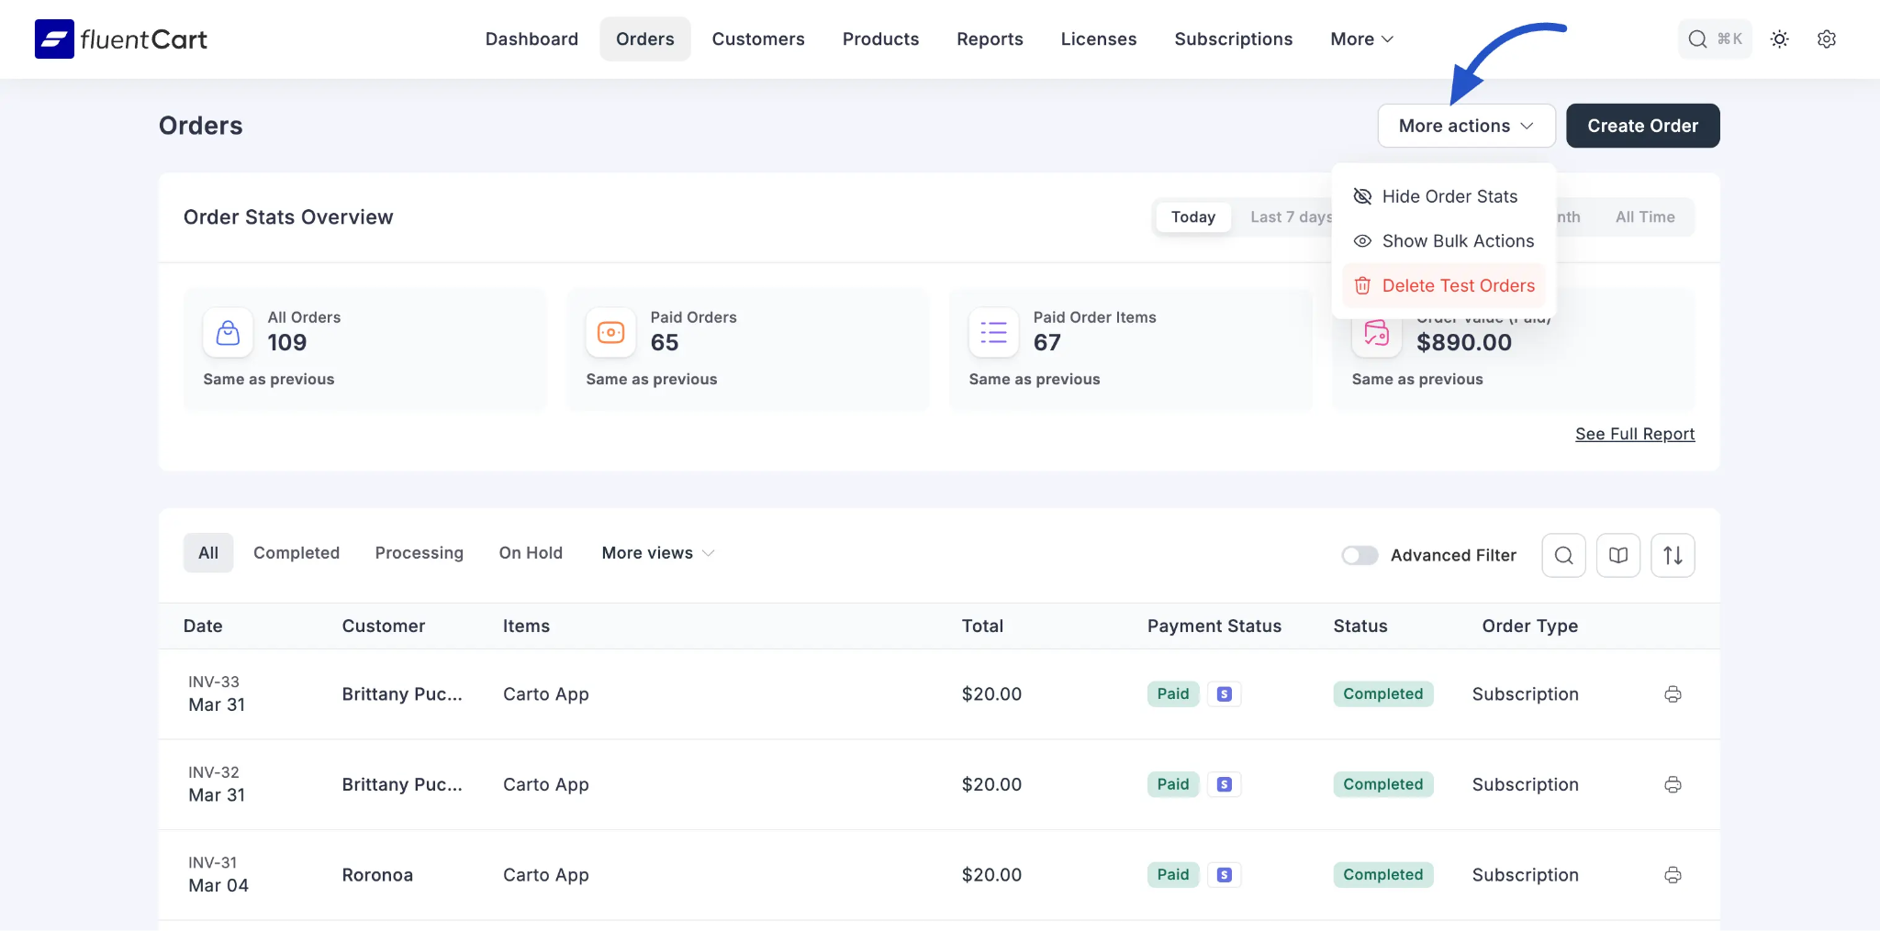Toggle the light/dark theme sun icon

point(1779,39)
